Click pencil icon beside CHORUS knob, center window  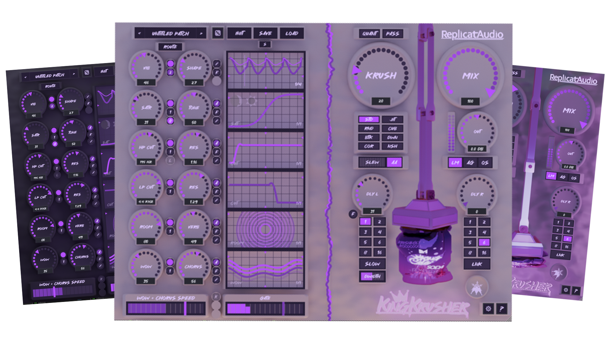[217, 280]
